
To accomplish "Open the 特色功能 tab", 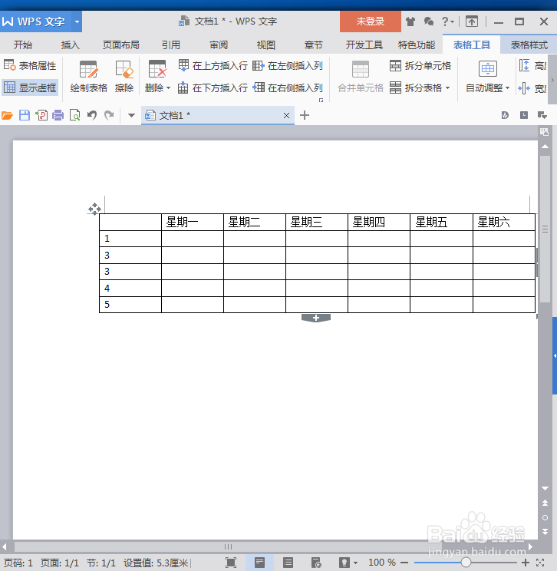I will pyautogui.click(x=417, y=45).
